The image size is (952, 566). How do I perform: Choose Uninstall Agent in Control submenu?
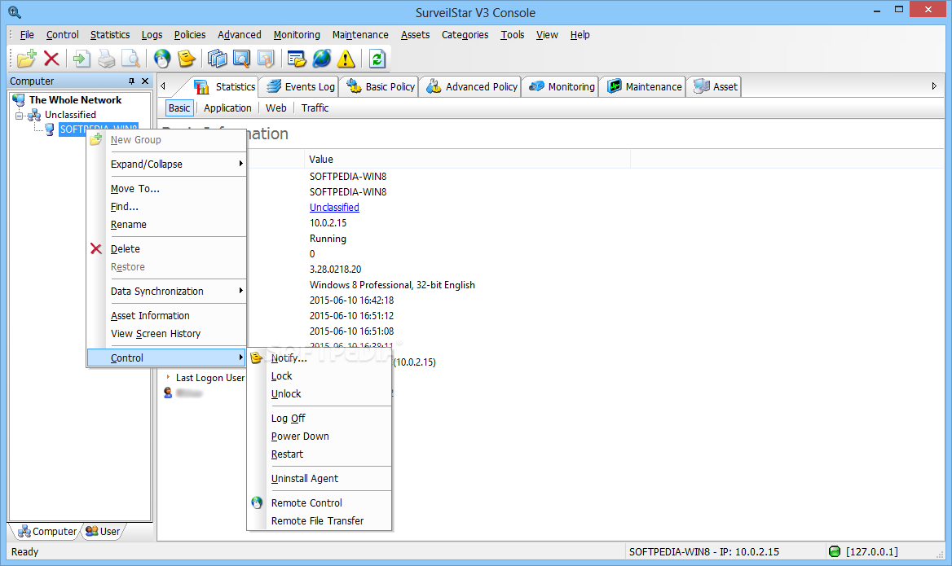[320, 479]
